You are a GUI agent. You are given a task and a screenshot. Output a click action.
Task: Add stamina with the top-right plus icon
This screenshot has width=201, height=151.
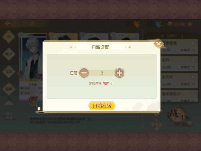click(190, 24)
